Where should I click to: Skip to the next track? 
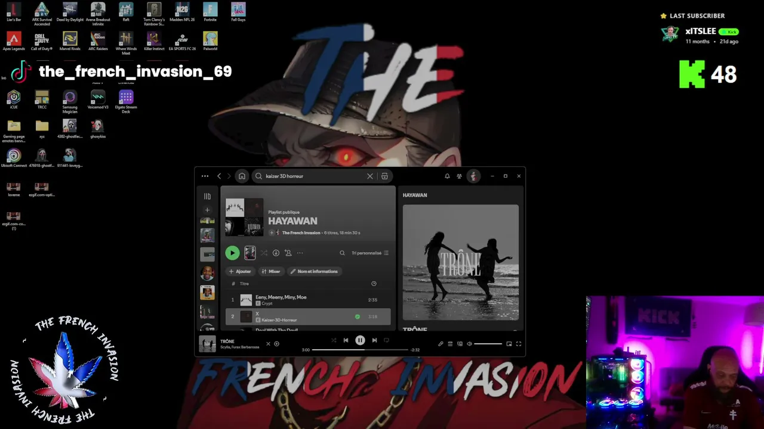(374, 340)
